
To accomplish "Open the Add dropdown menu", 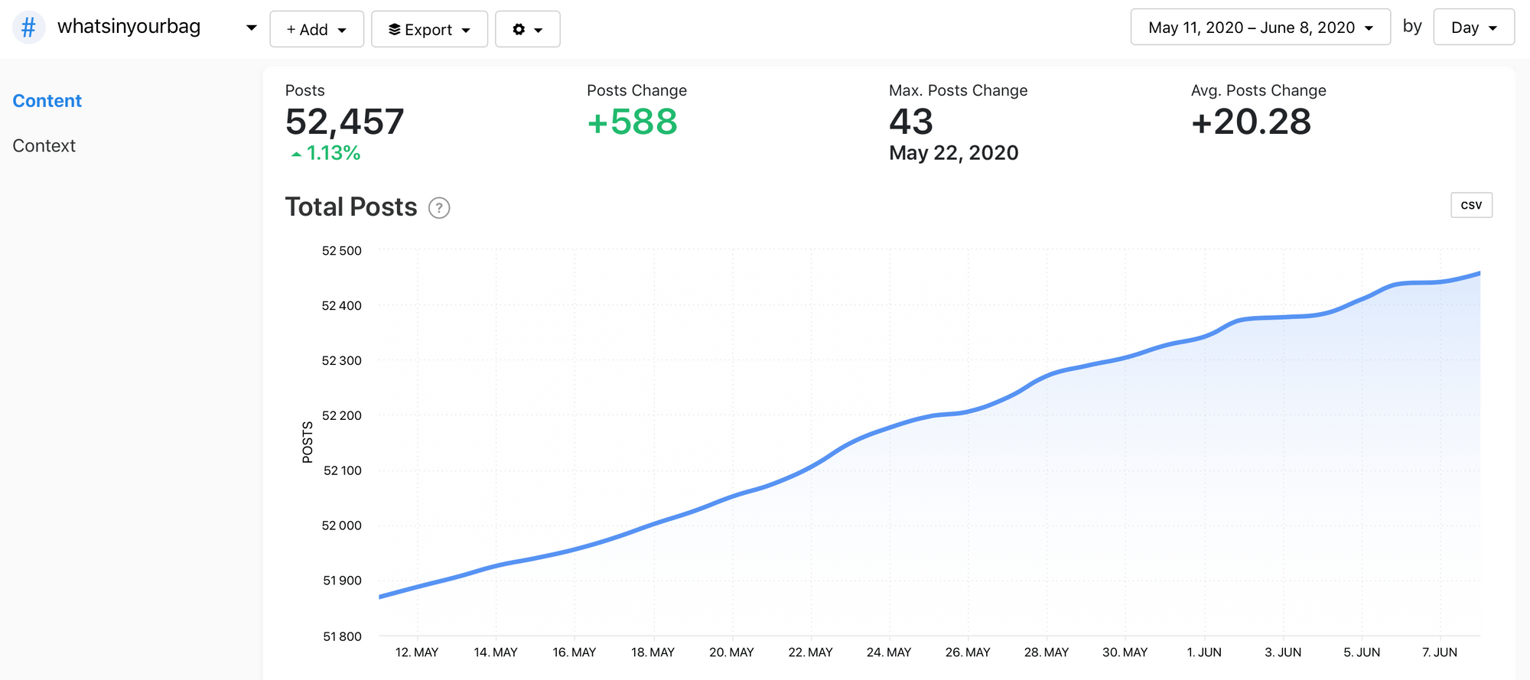I will pos(316,29).
